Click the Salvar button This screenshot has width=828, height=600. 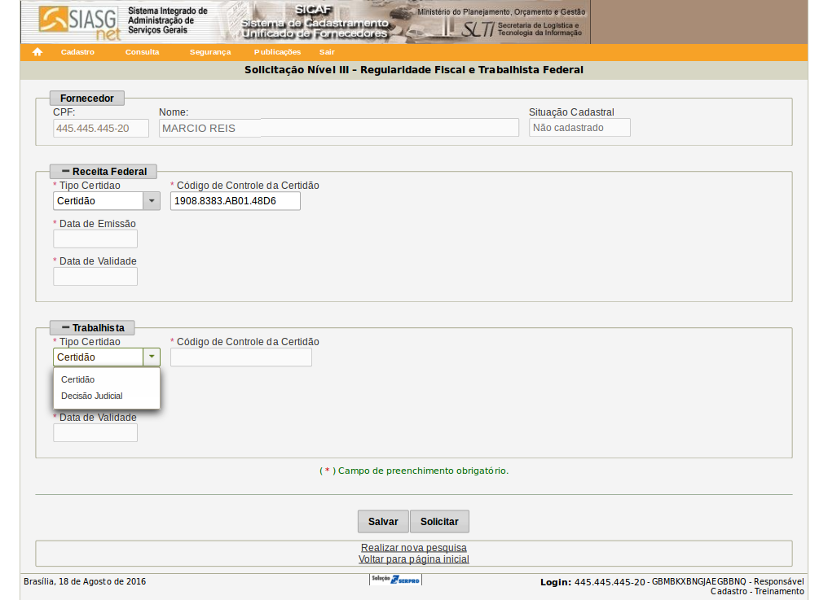pyautogui.click(x=383, y=521)
